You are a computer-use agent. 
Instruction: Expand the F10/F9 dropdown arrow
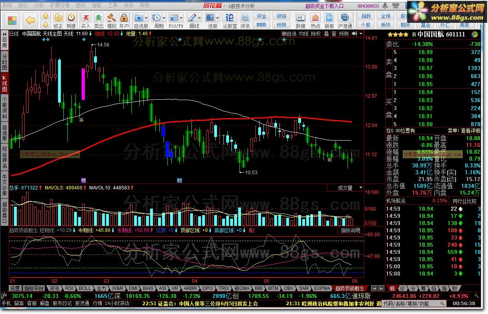(x=181, y=18)
